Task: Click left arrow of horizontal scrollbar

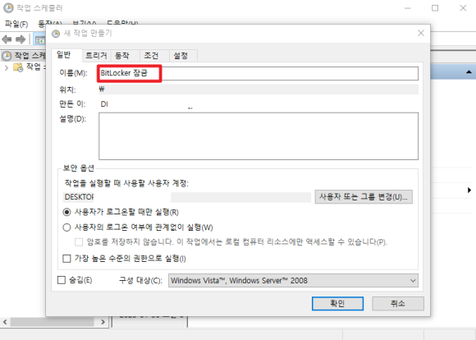Action: point(5,322)
